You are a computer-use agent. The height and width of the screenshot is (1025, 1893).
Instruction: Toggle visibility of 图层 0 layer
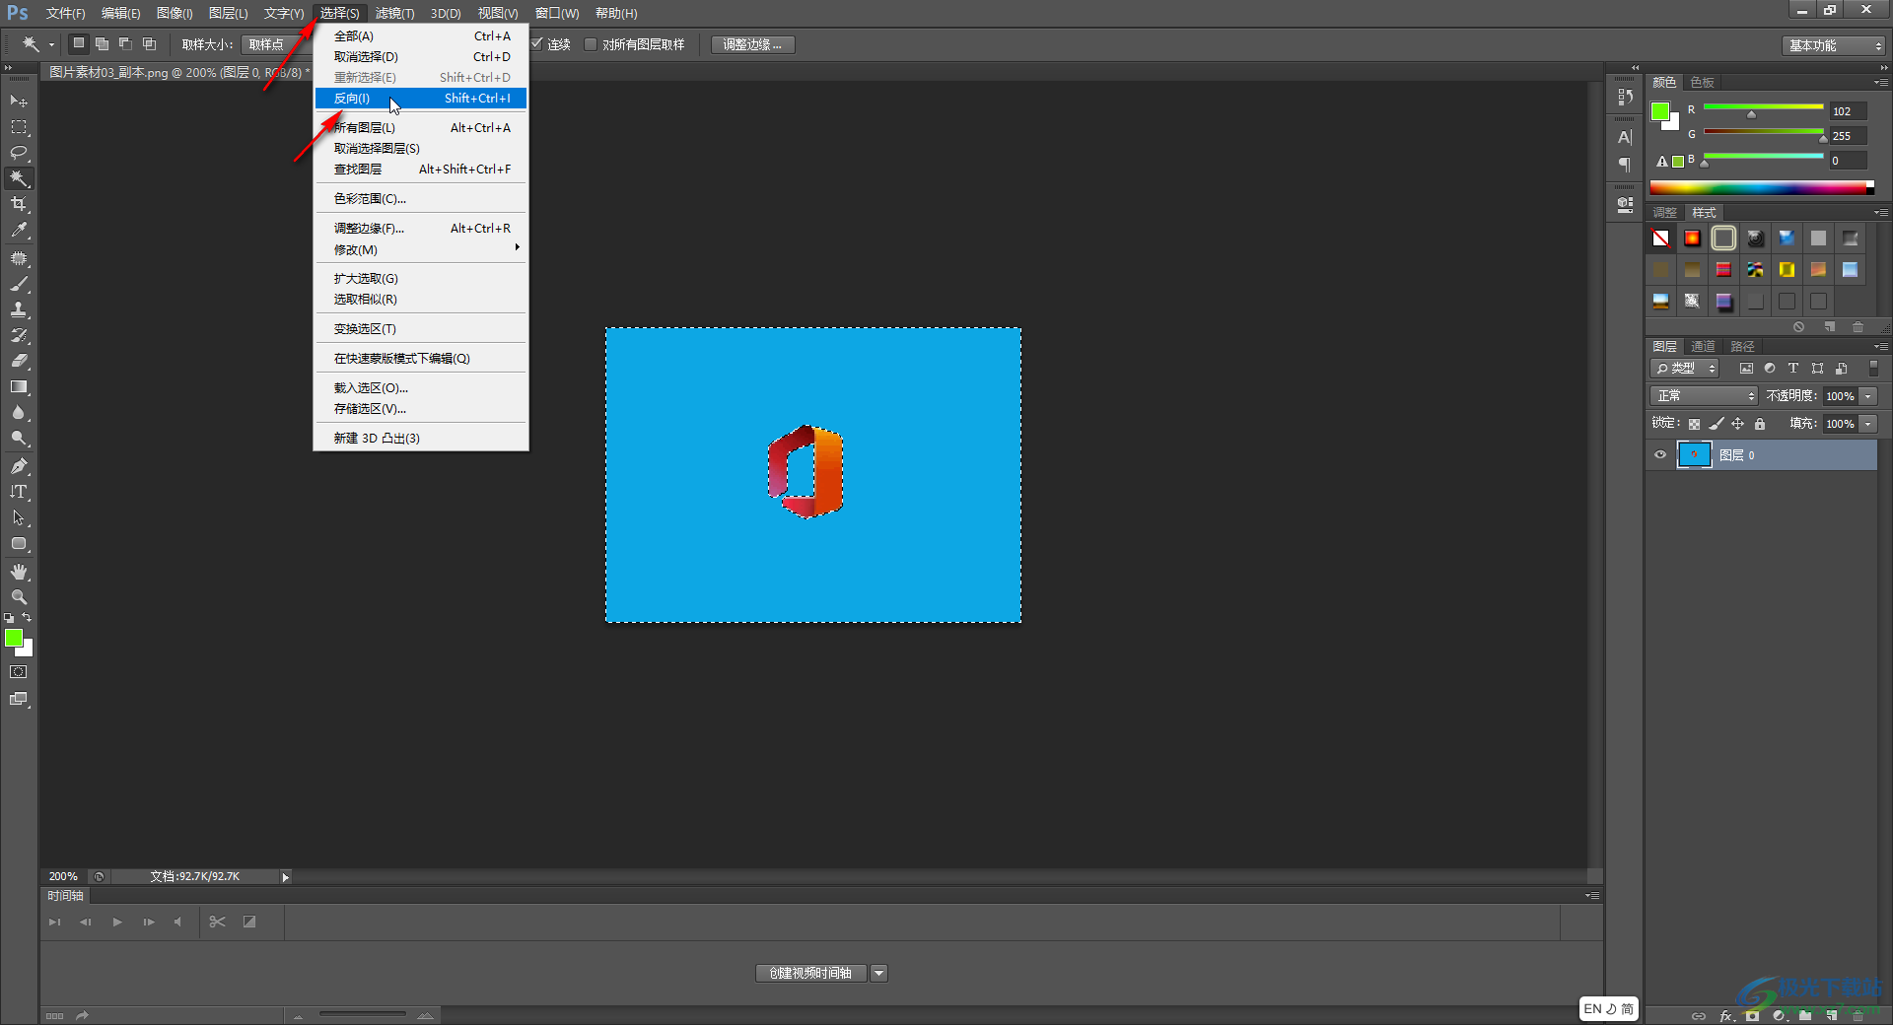(1660, 455)
